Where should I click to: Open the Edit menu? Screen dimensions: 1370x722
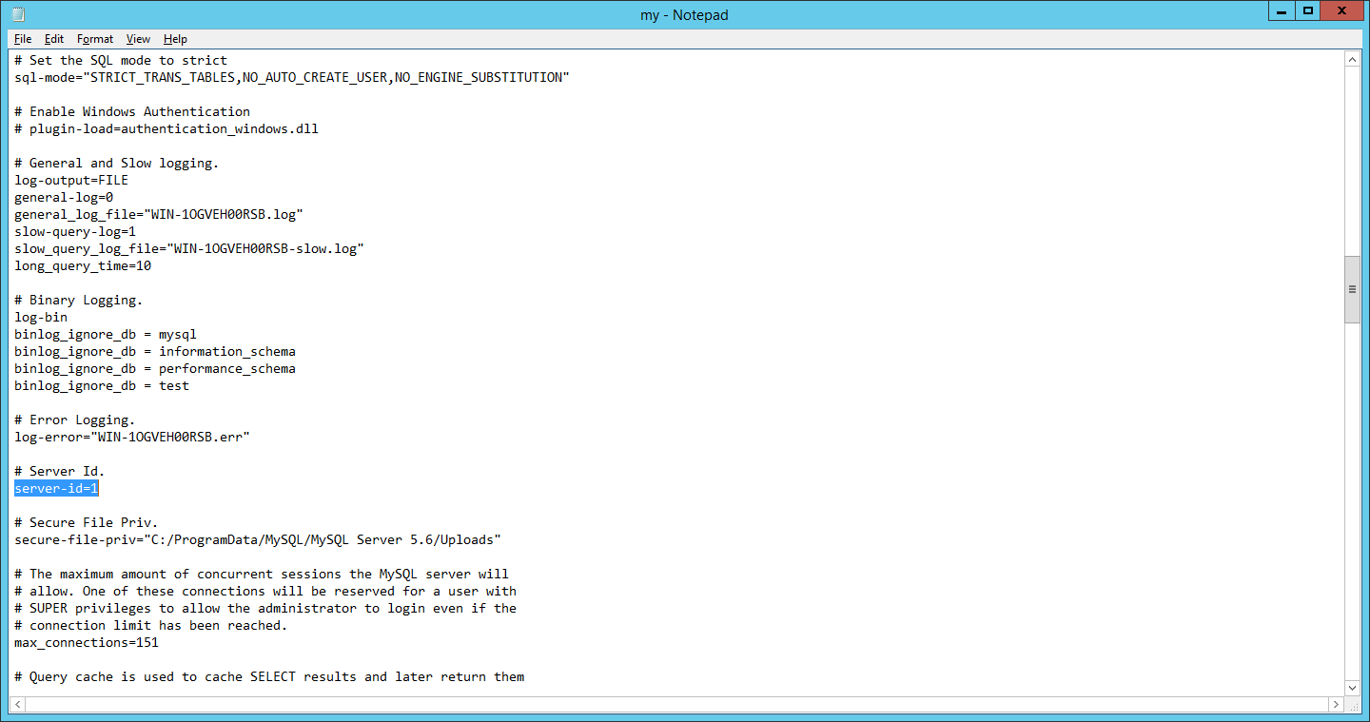54,39
